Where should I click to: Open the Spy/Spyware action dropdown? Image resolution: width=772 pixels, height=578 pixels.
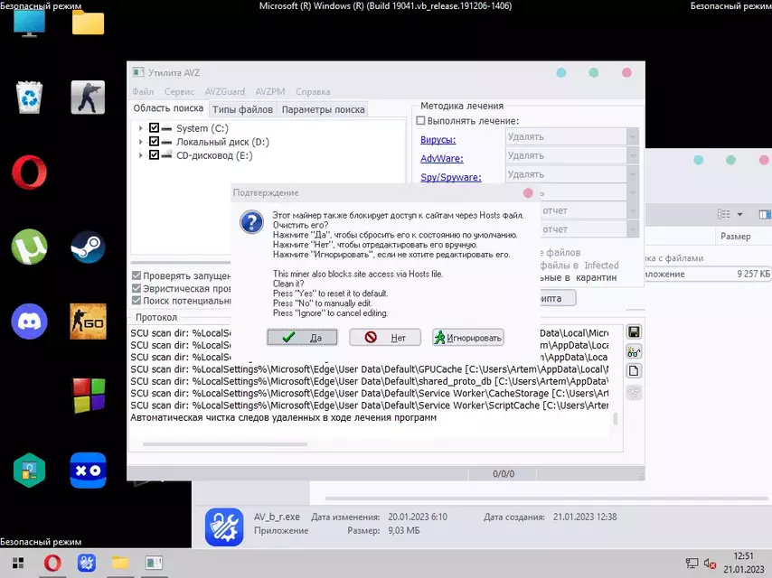(x=633, y=174)
